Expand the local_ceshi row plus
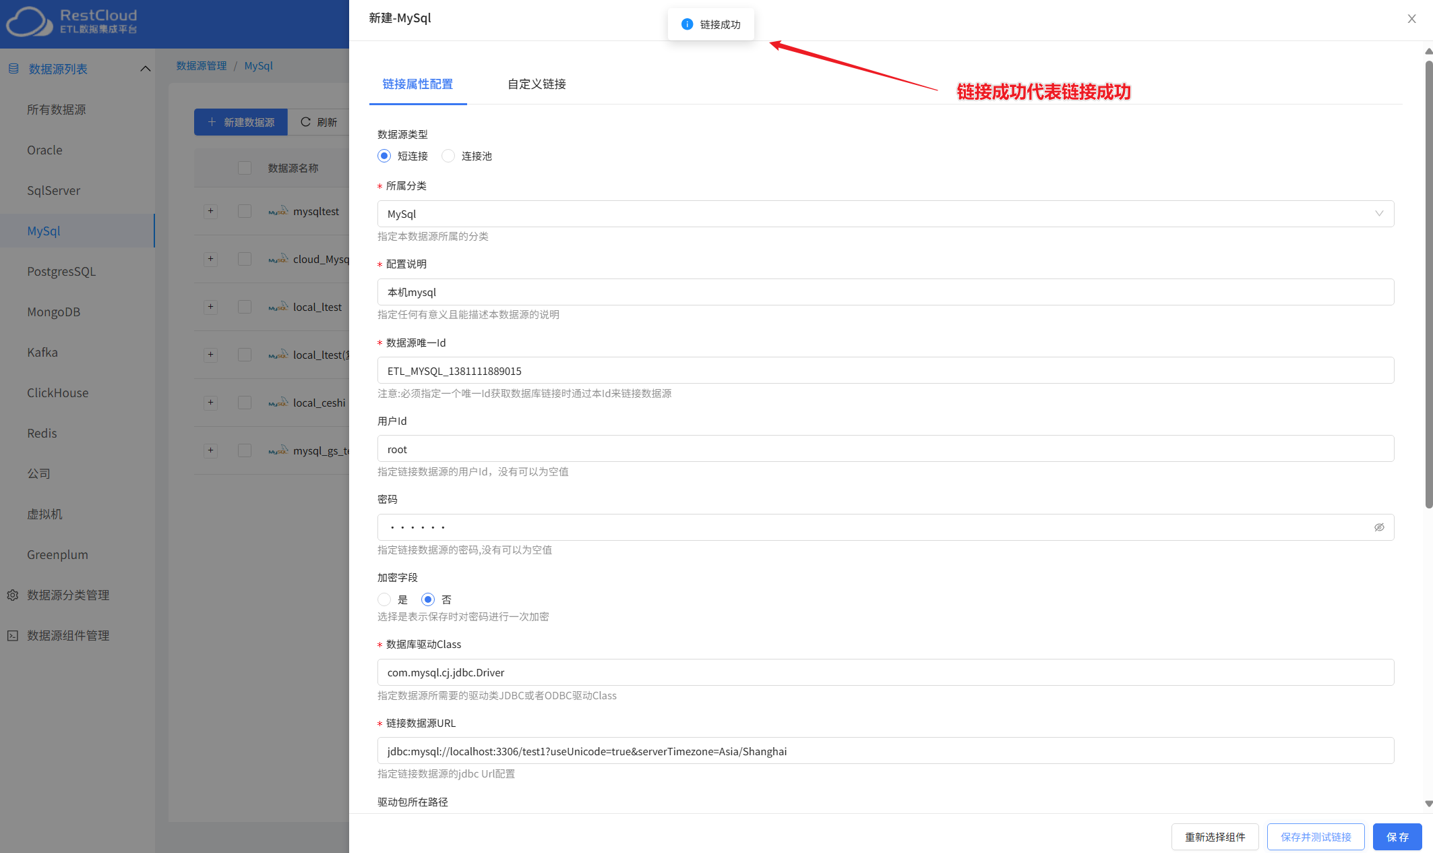Screen dimensions: 1433x853 point(211,403)
